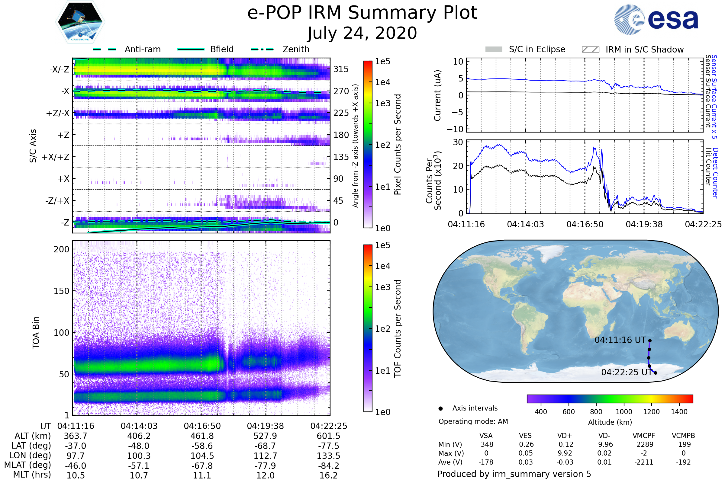The width and height of the screenshot is (725, 483).
Task: Click the IRM in S/C Shadow hatched patch
Action: pos(590,50)
